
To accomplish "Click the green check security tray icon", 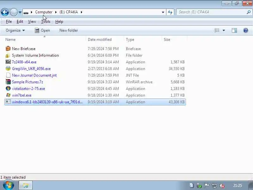I will (199, 186).
